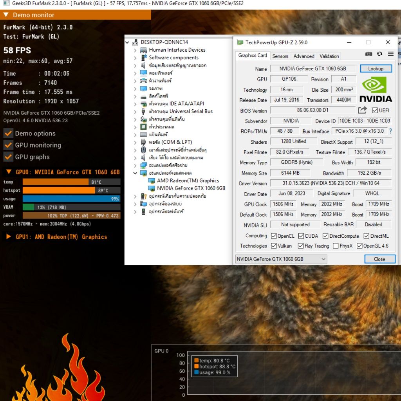
Task: Toggle the Vulkan checkbox
Action: point(274,246)
